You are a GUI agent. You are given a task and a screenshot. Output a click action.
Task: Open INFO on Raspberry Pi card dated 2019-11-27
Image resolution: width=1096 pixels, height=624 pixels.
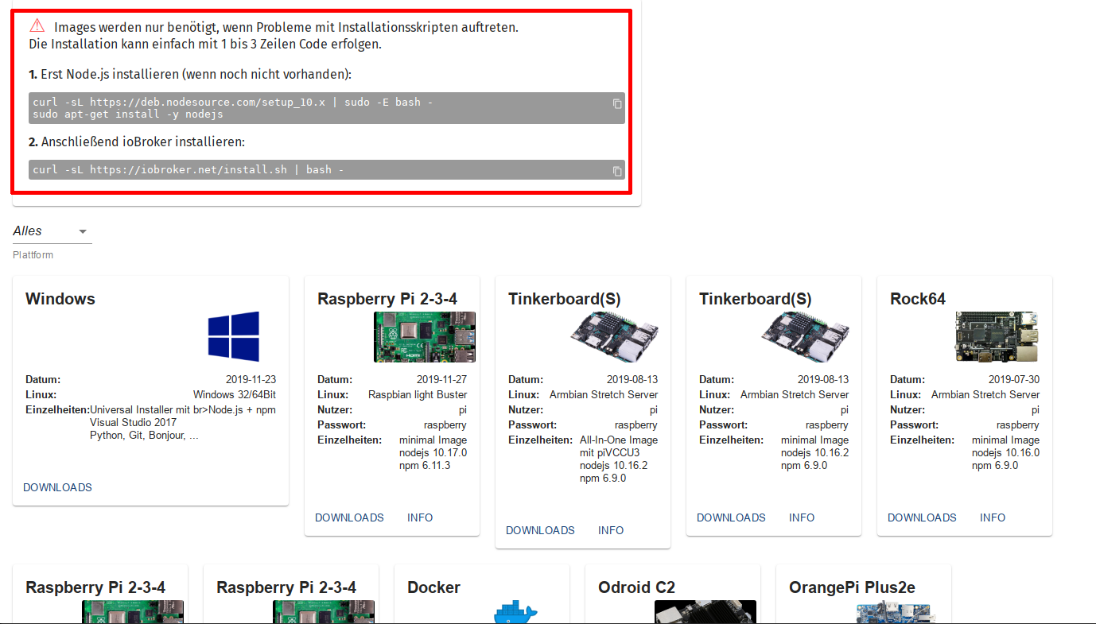click(x=420, y=517)
